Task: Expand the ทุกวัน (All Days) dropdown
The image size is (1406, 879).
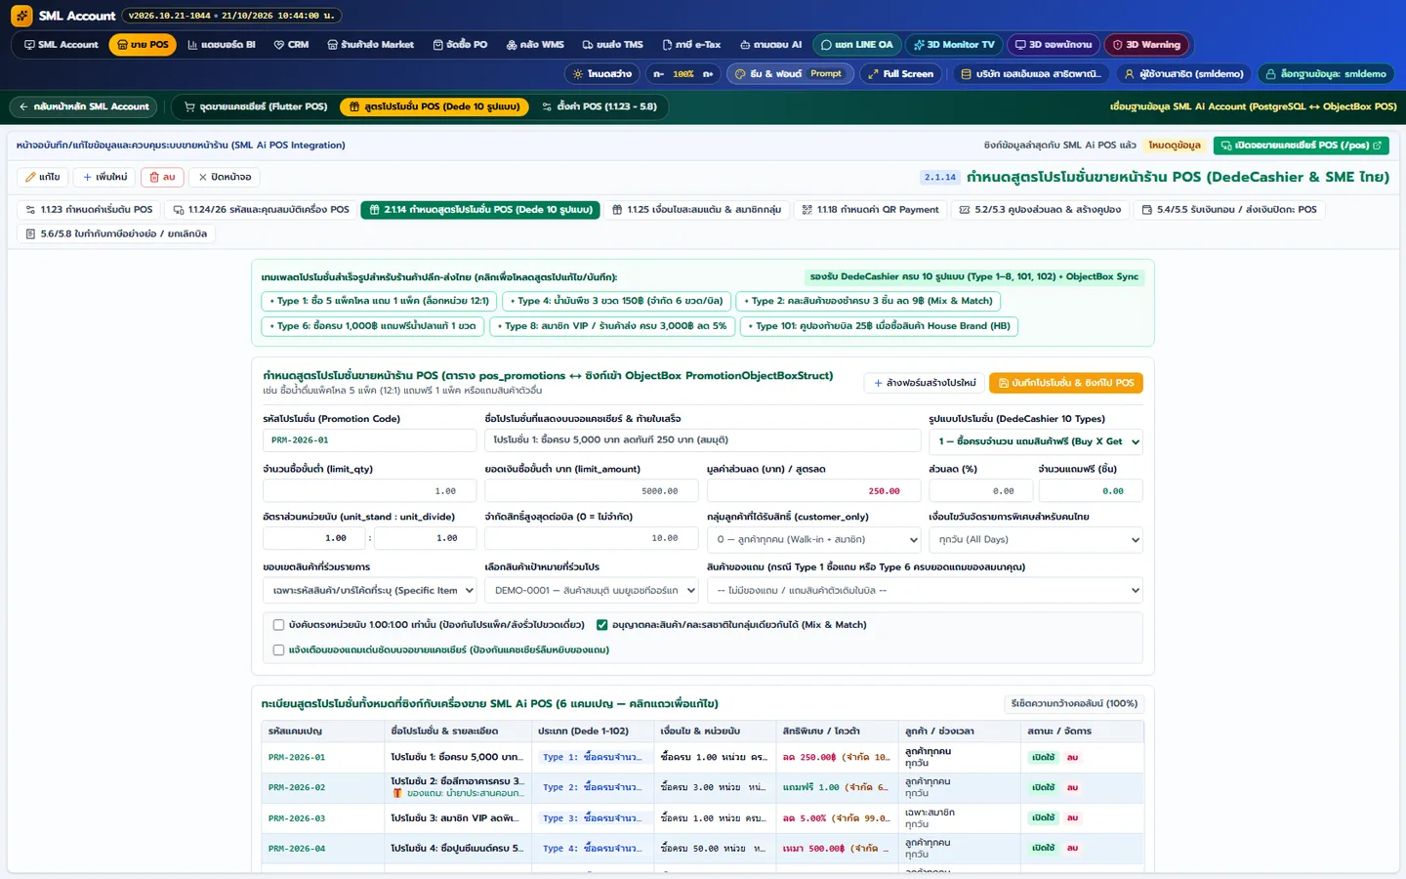Action: point(1035,539)
